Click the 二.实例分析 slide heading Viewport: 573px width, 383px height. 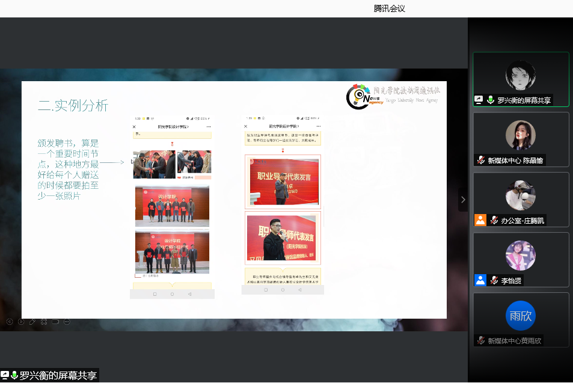point(73,106)
